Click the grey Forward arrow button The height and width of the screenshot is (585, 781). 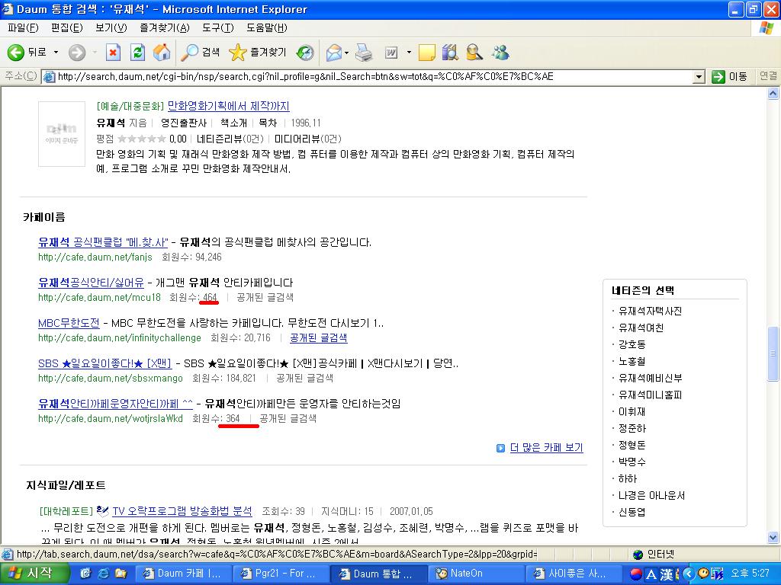(x=77, y=53)
